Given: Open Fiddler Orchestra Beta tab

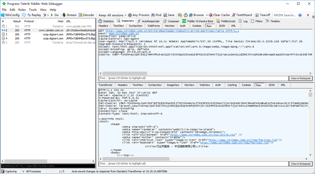Looking at the screenshot, I should pyautogui.click(x=198, y=21).
